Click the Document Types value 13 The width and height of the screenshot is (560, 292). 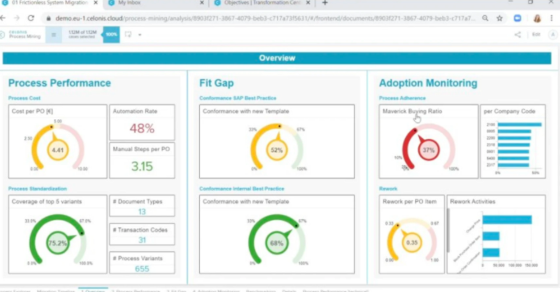(142, 212)
